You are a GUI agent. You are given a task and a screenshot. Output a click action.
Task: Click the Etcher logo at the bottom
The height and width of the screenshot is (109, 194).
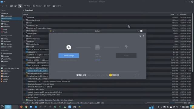tap(81, 75)
